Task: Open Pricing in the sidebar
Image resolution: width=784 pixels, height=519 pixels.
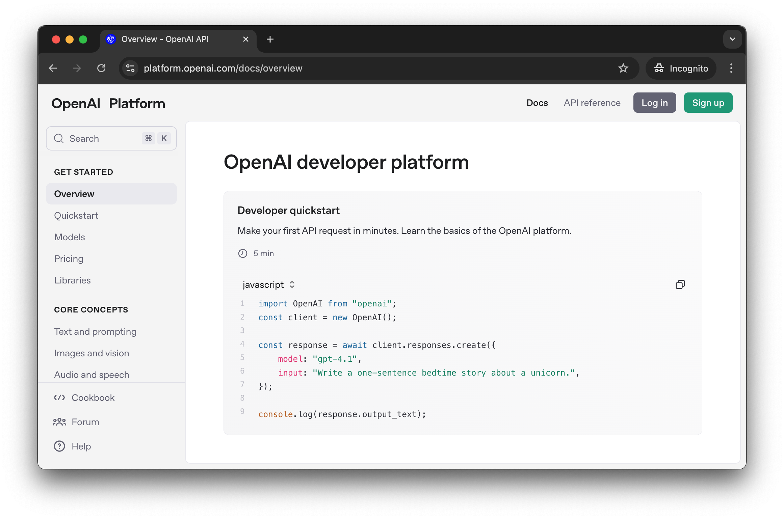Action: pyautogui.click(x=69, y=258)
